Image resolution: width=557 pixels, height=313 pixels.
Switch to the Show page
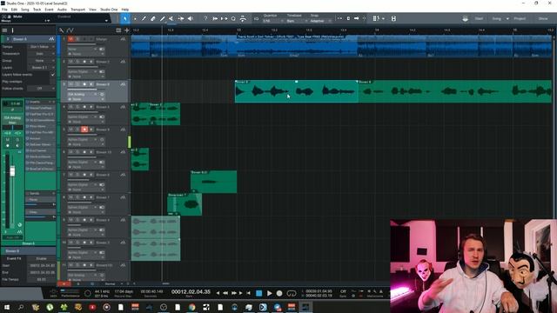point(543,18)
